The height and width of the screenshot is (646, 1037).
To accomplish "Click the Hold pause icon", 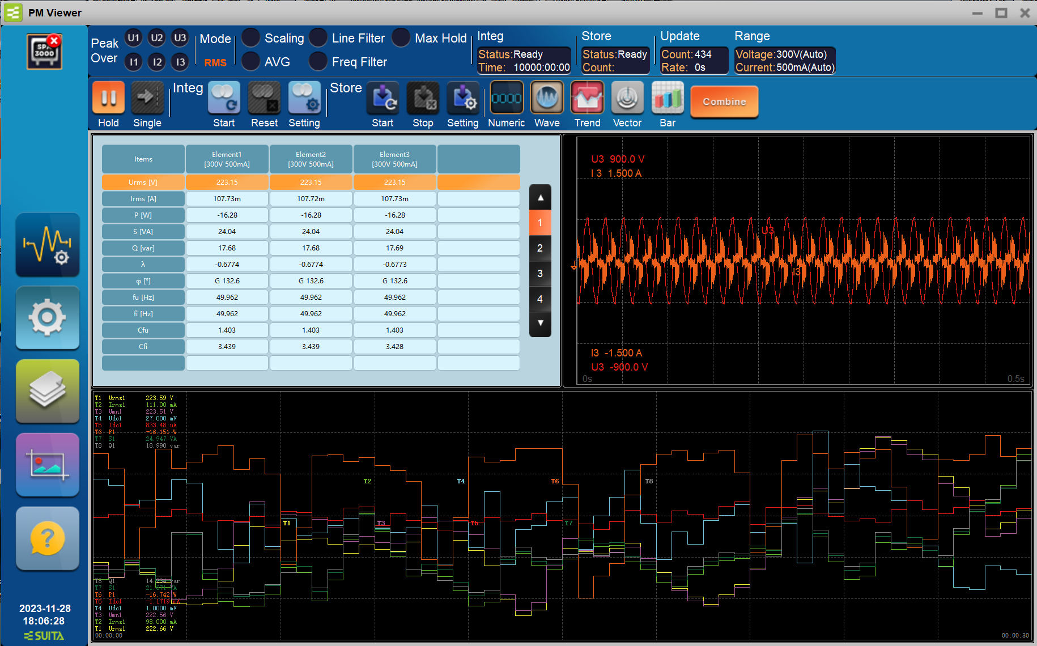I will 108,99.
